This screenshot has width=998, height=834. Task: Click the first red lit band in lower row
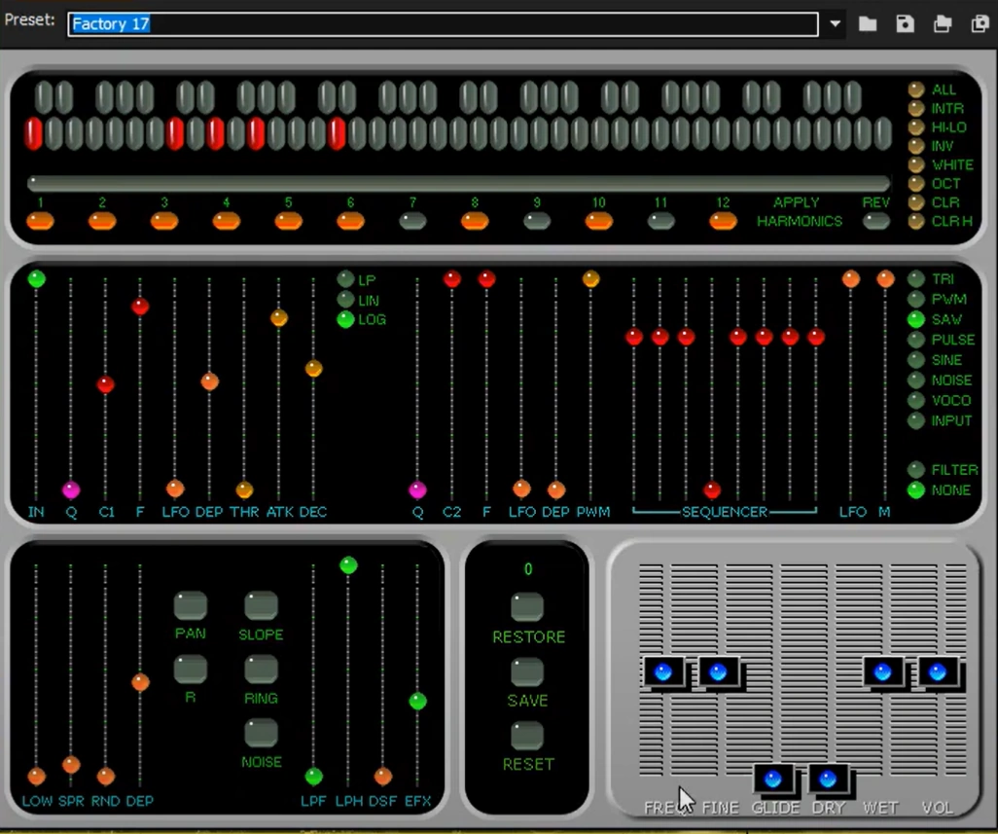pos(33,133)
